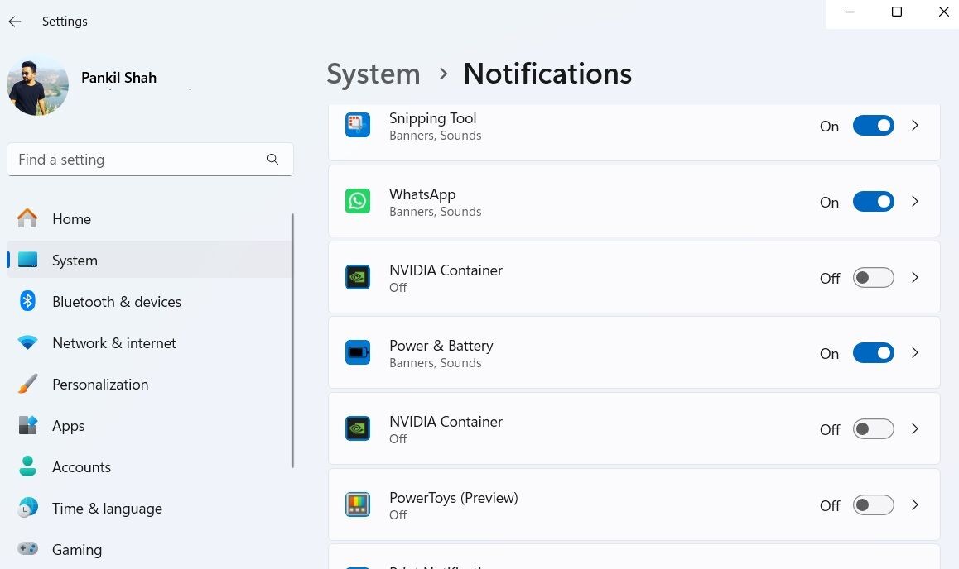Enable the NVIDIA Container toggle below Power & Battery
This screenshot has width=959, height=569.
tap(874, 429)
